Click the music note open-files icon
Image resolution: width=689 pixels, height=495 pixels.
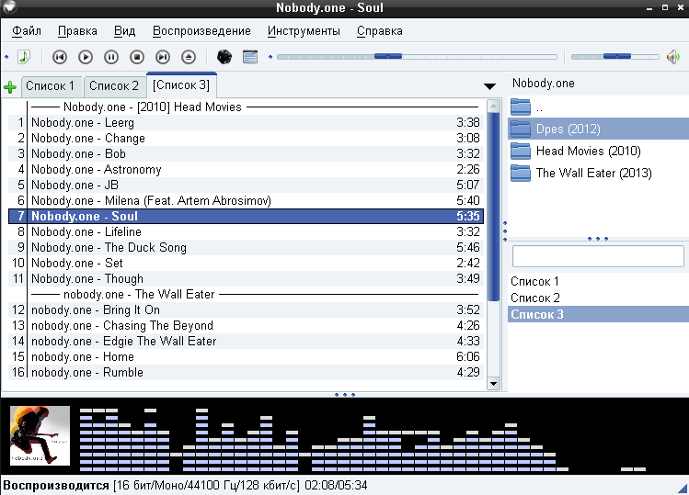click(24, 57)
